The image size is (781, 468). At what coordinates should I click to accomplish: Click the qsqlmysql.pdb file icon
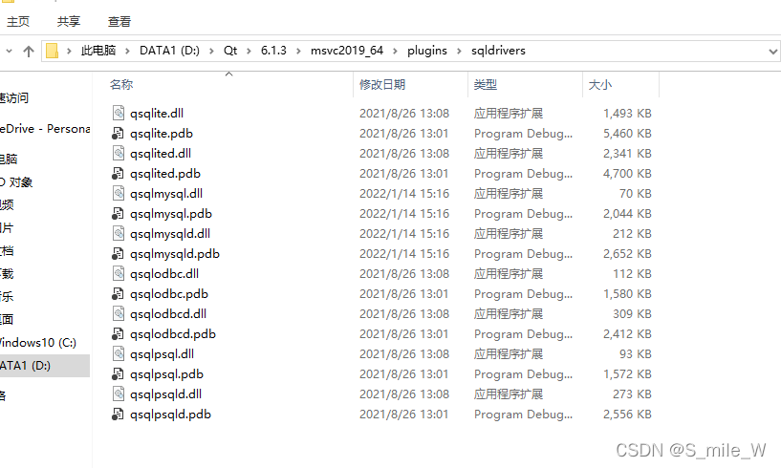click(118, 213)
